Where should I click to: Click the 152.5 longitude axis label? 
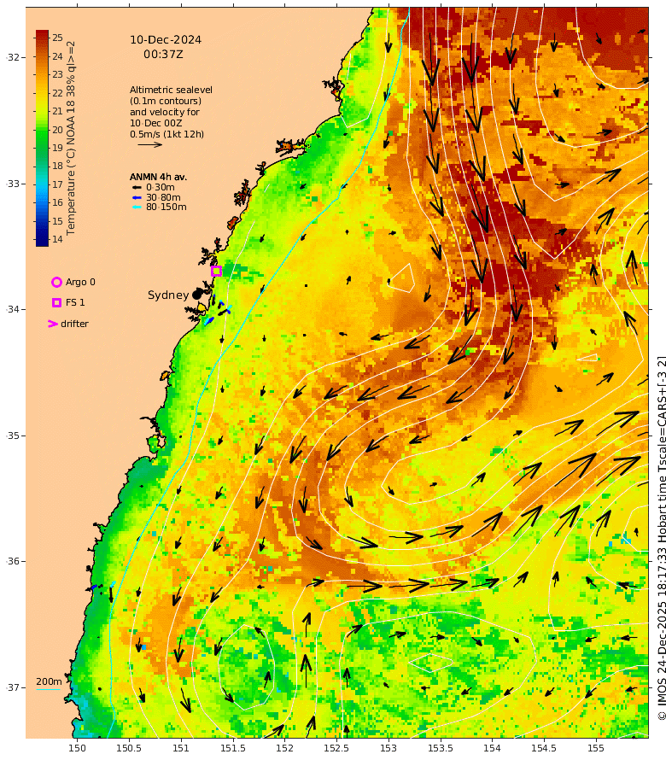coord(336,748)
